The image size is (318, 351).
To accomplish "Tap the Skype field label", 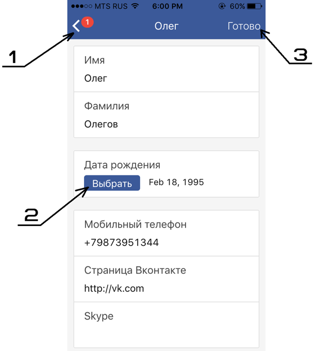I will coord(99,316).
